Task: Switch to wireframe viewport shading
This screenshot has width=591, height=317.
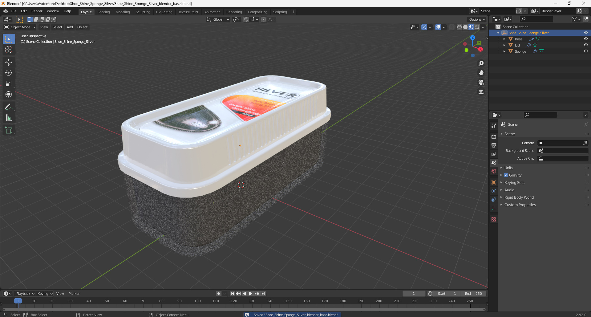Action: coord(459,27)
